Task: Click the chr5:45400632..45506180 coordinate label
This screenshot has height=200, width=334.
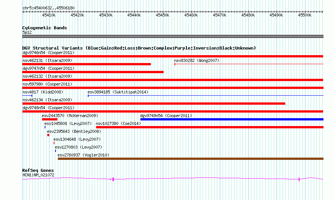Action: pos(48,8)
